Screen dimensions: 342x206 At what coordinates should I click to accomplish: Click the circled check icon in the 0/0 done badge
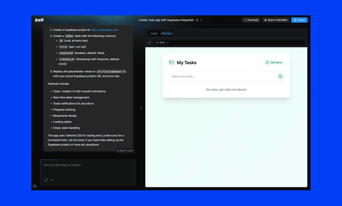(x=267, y=62)
